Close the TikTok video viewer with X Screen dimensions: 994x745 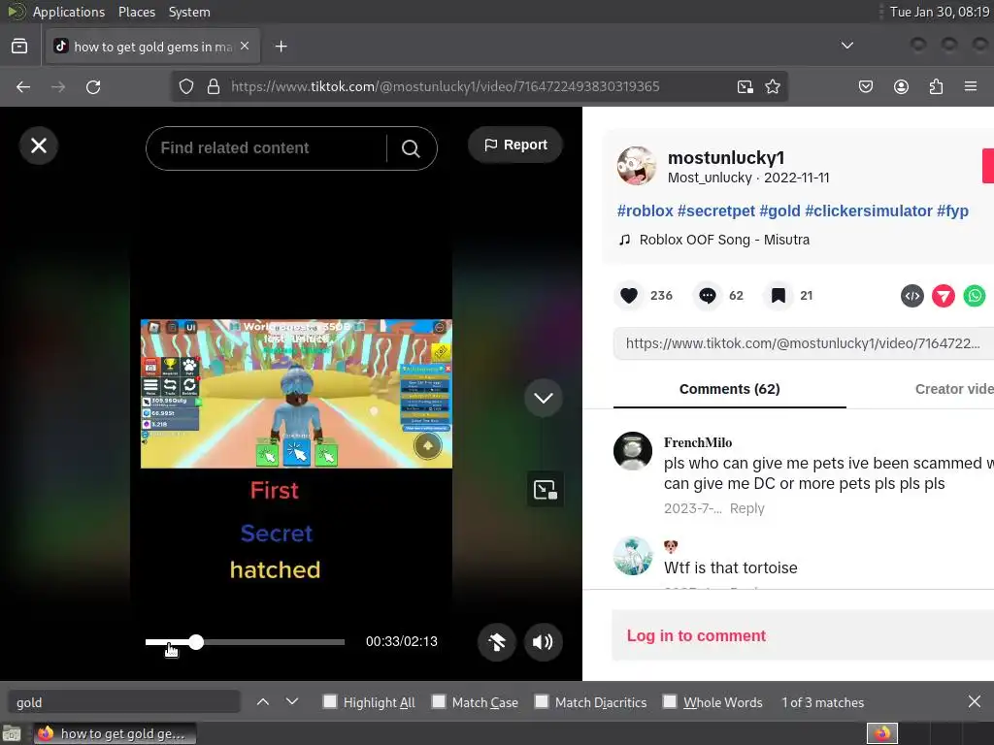[39, 146]
